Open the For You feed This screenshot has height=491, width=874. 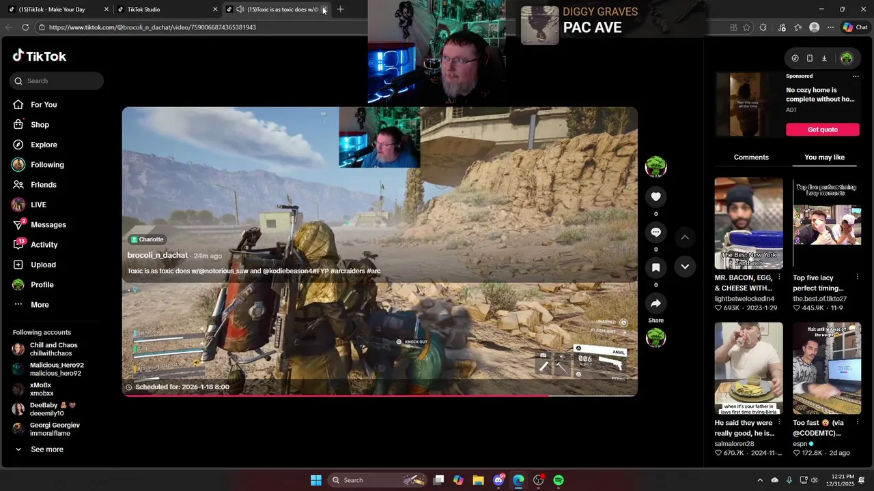coord(43,104)
